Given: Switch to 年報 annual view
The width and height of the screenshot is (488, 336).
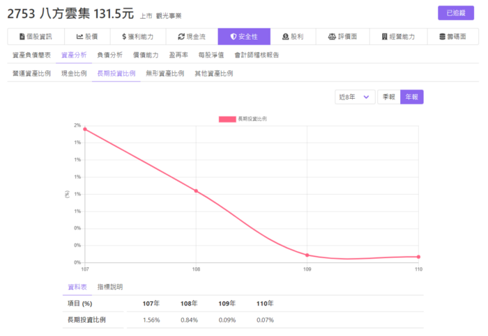Looking at the screenshot, I should [412, 97].
